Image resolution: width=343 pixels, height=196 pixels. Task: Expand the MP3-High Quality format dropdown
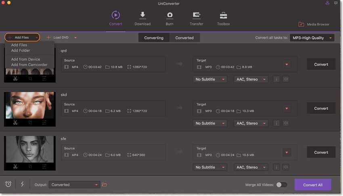click(x=312, y=38)
